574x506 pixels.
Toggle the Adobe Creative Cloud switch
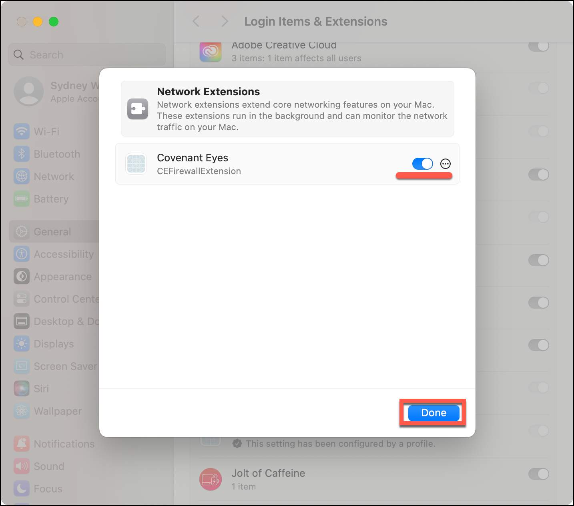(x=539, y=46)
